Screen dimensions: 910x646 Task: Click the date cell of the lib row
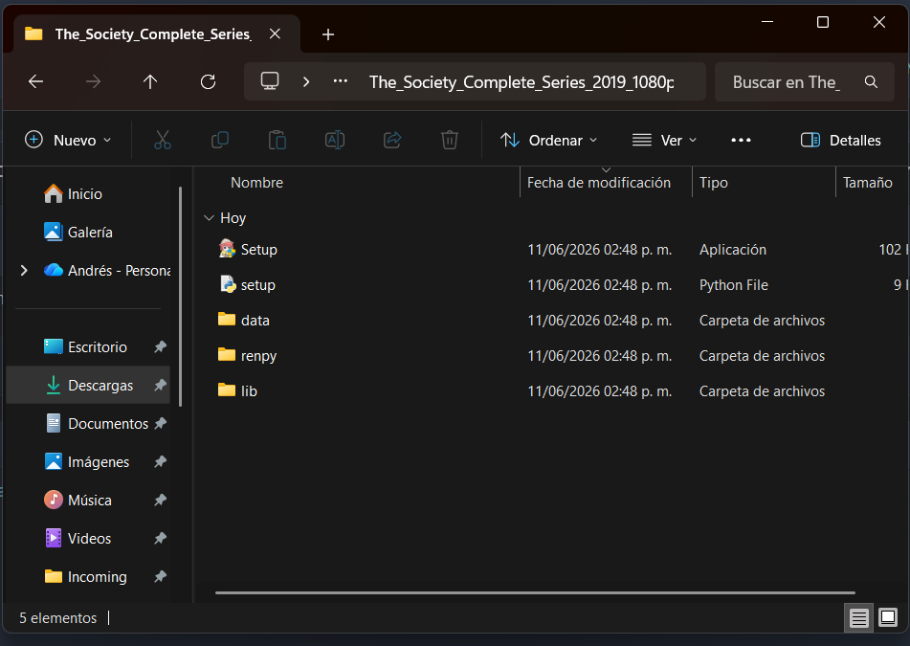[x=600, y=391]
